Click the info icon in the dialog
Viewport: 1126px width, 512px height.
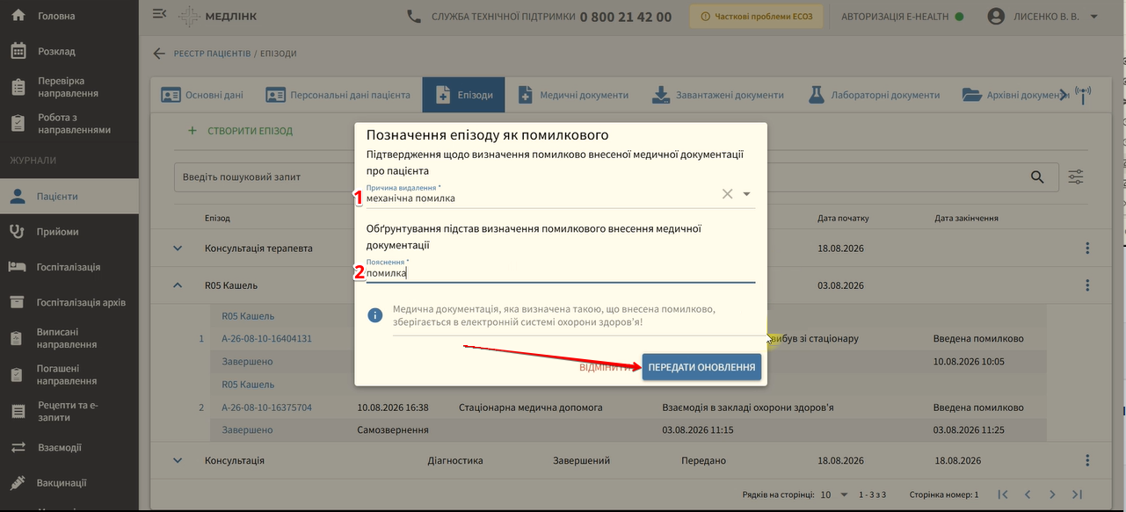375,315
